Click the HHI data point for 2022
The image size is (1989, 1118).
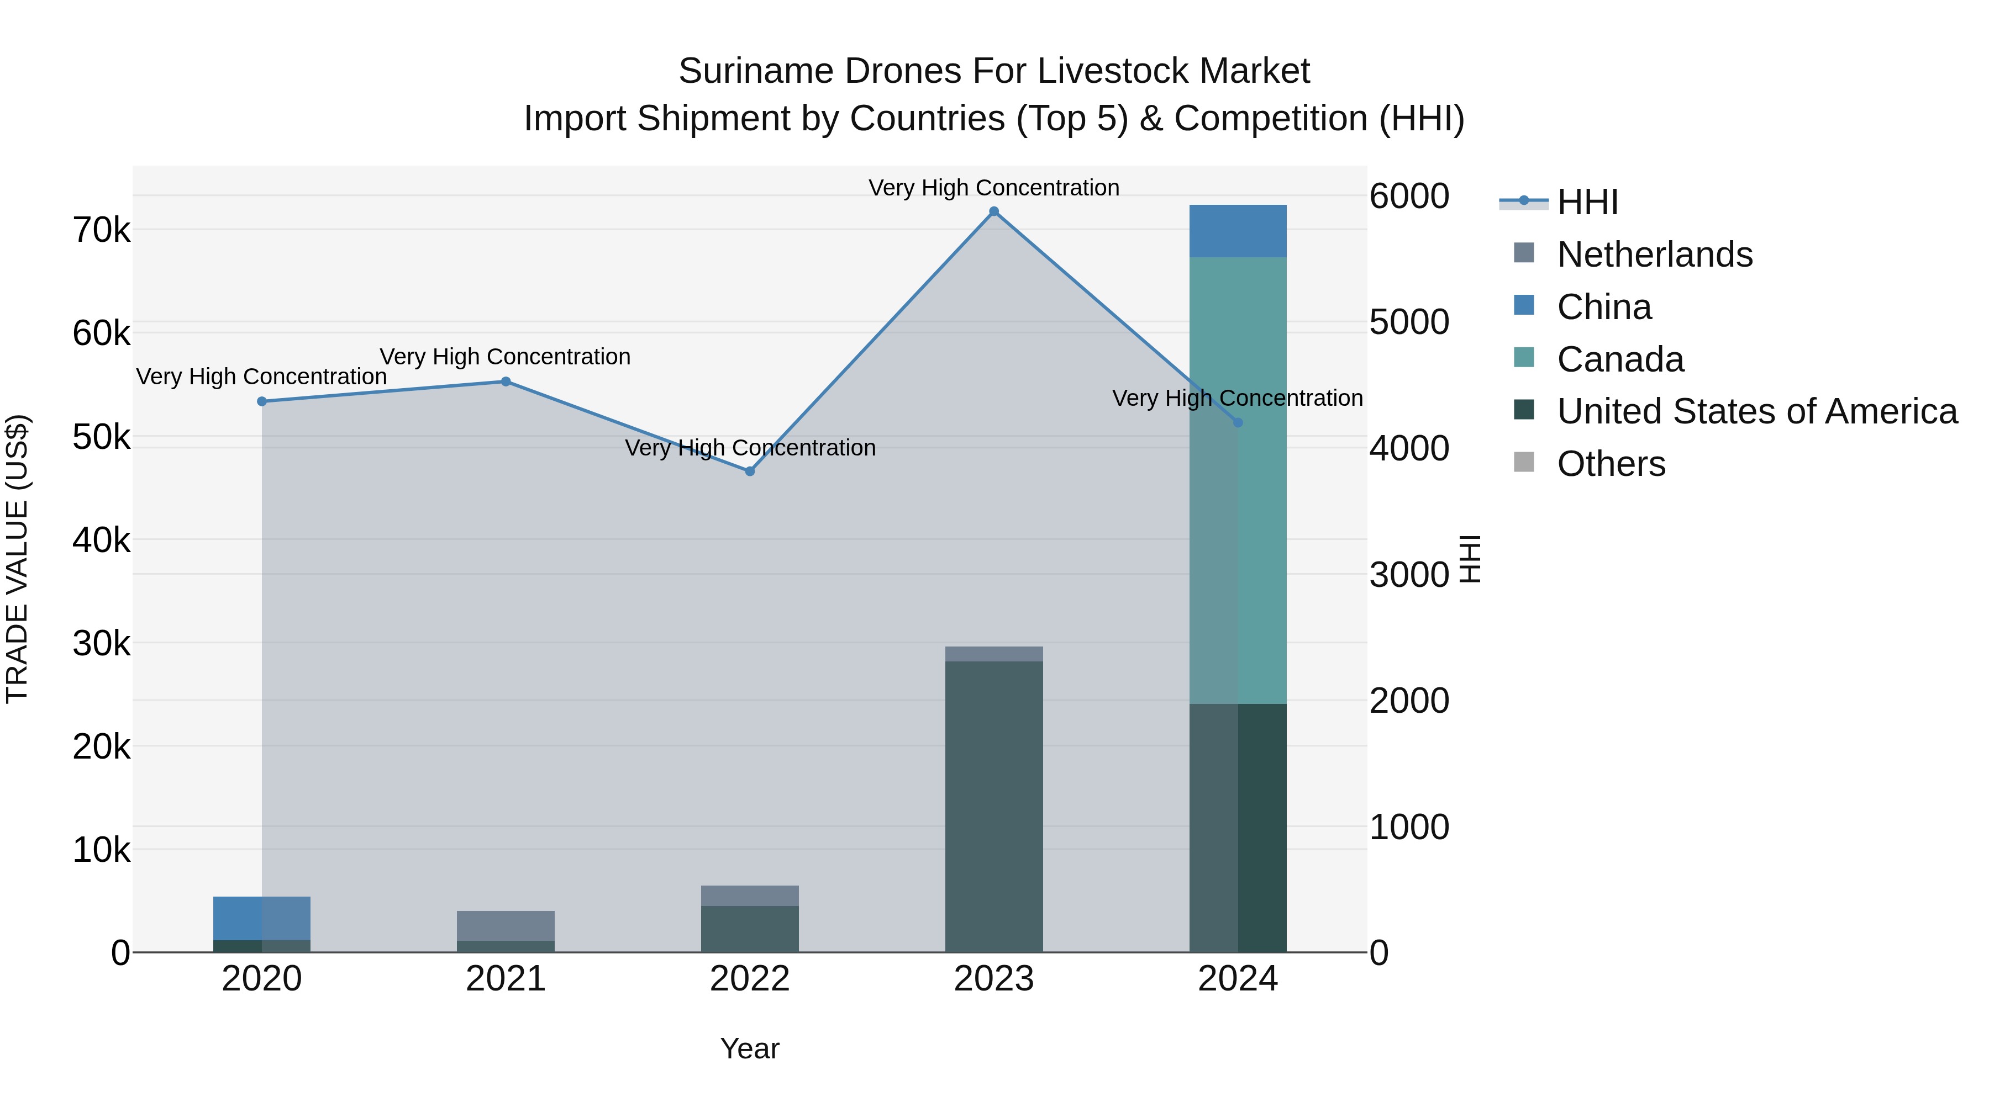tap(750, 470)
